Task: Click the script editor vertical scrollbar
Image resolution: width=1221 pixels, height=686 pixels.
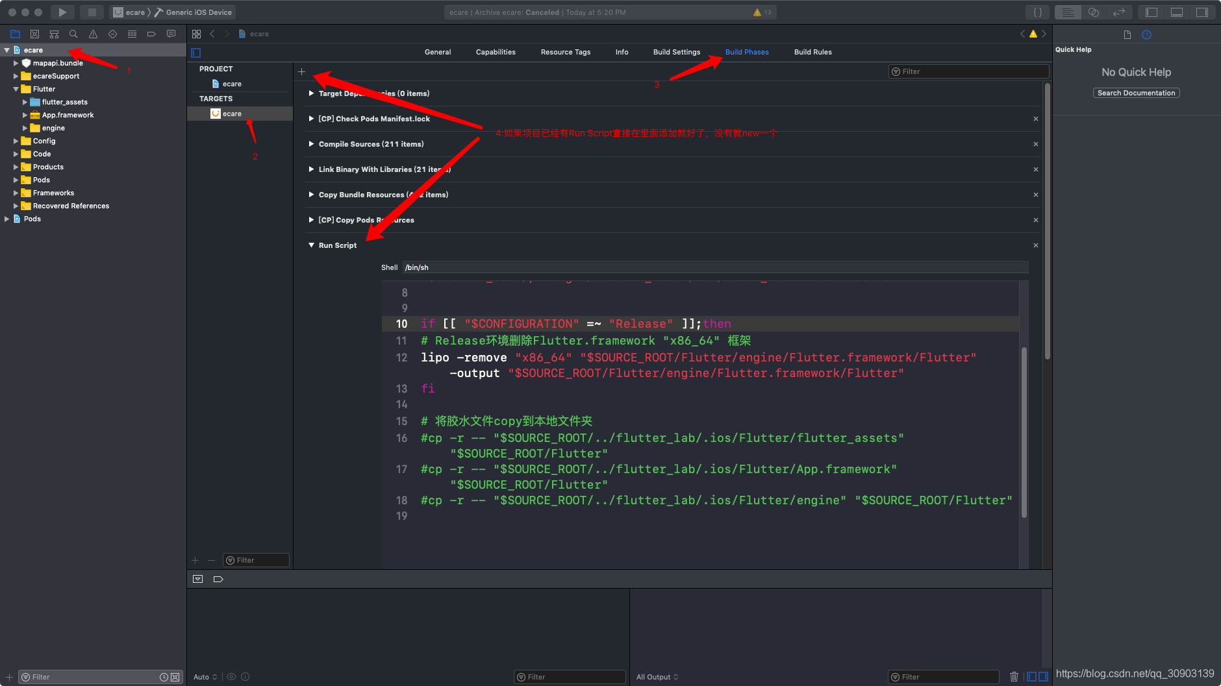Action: point(1024,432)
